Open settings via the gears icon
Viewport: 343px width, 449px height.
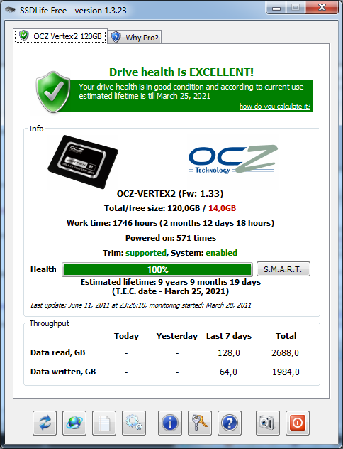coord(134,423)
